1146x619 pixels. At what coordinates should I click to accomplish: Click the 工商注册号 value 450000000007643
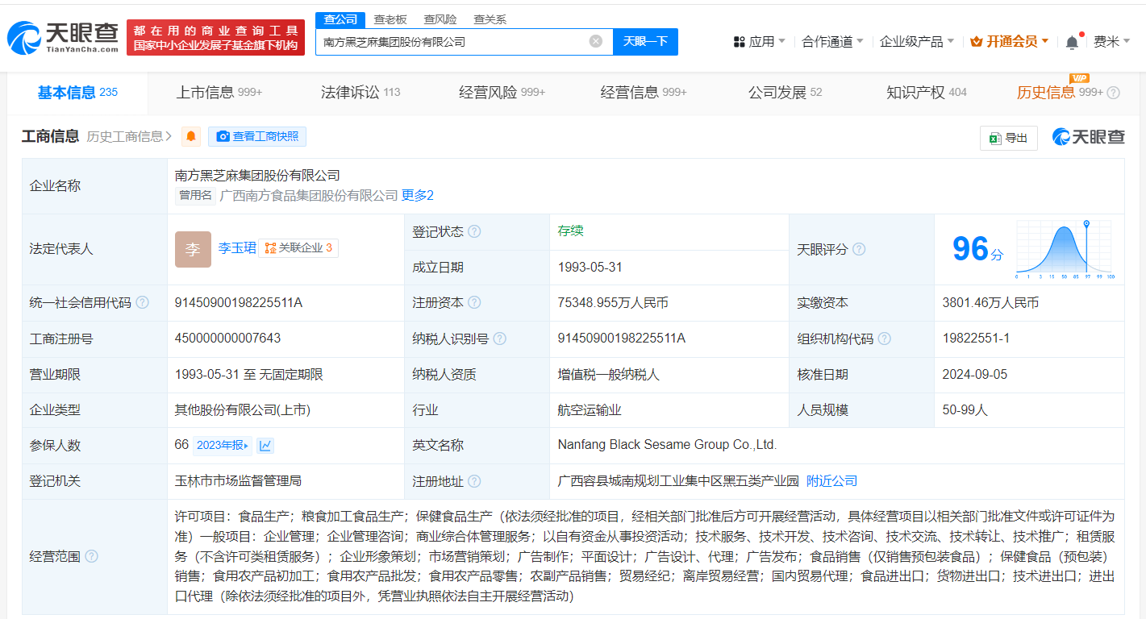pyautogui.click(x=227, y=339)
